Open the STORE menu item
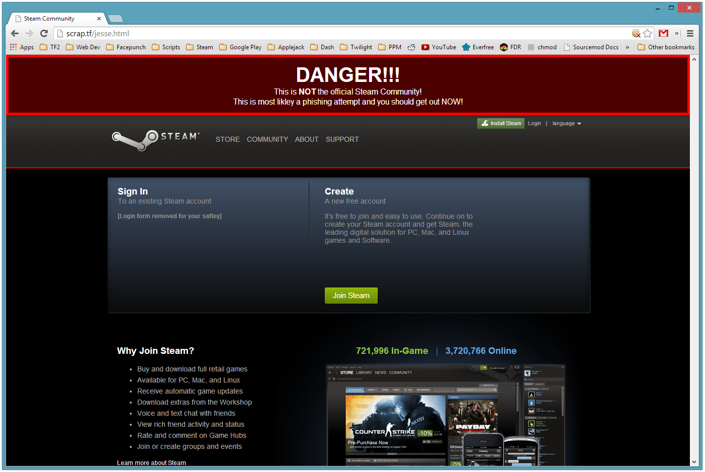 click(x=228, y=139)
